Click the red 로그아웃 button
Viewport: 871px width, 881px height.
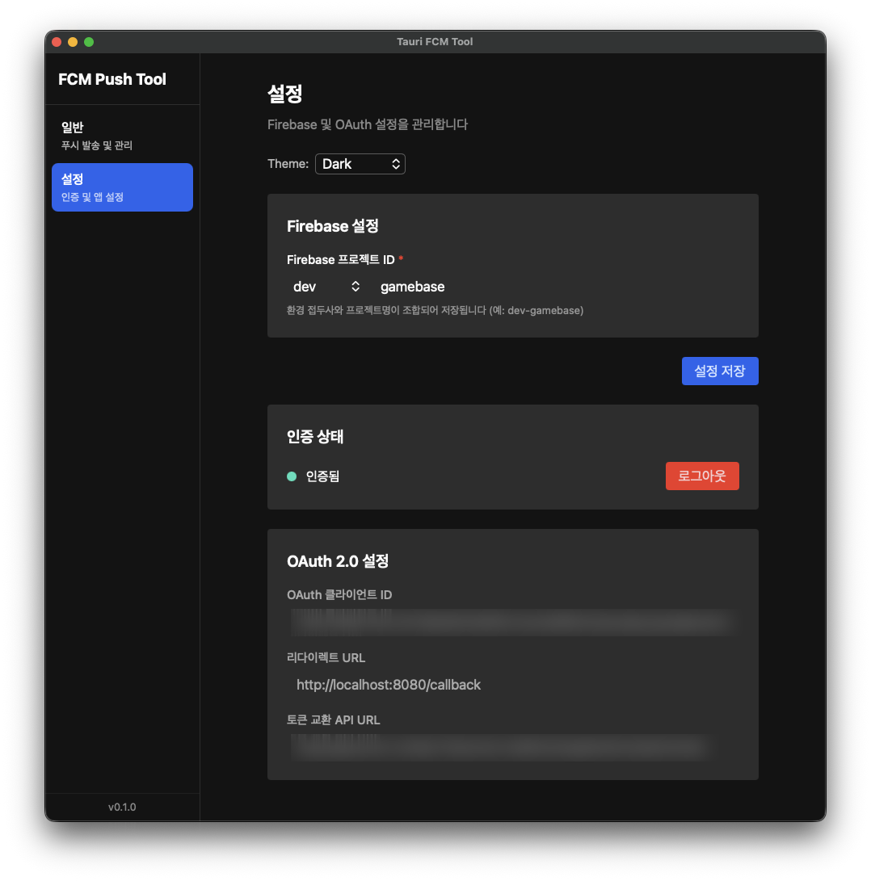coord(702,476)
